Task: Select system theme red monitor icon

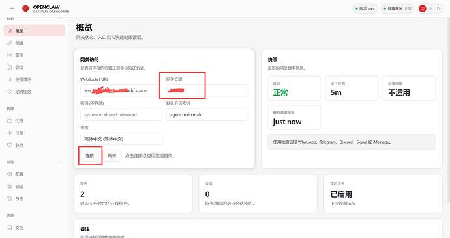Action: (422, 8)
